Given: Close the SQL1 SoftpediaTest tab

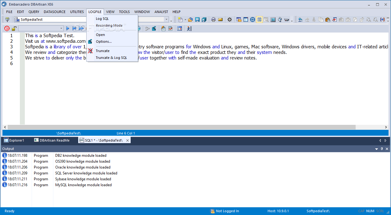Looking at the screenshot, I should 127,140.
